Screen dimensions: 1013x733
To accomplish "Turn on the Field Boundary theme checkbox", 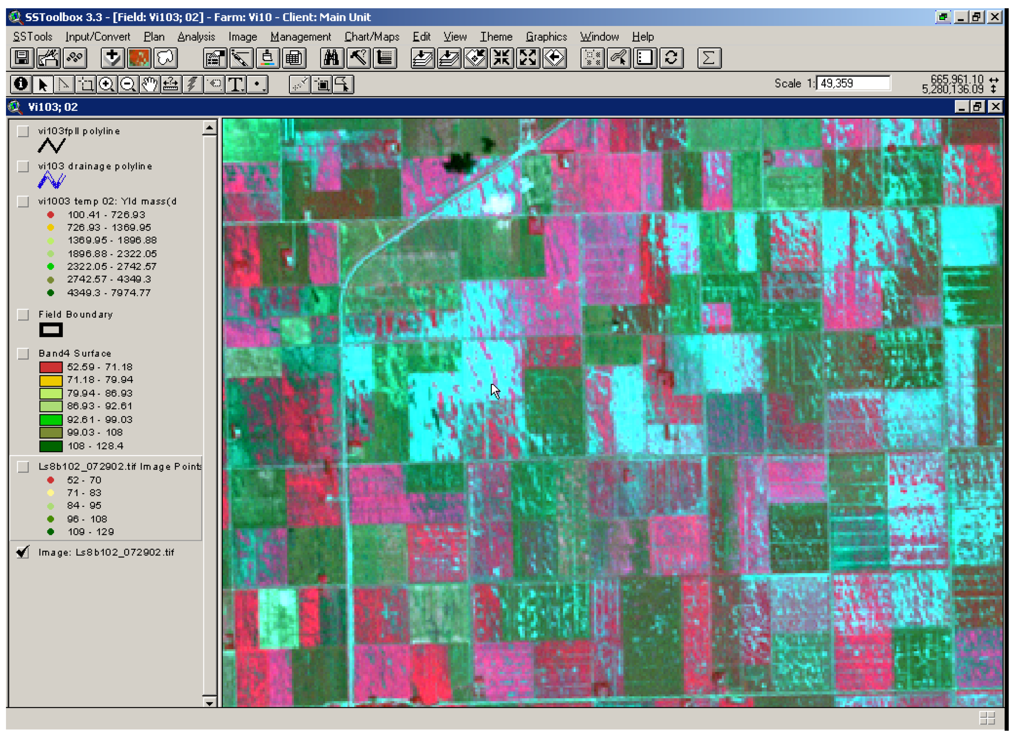I will pos(23,314).
